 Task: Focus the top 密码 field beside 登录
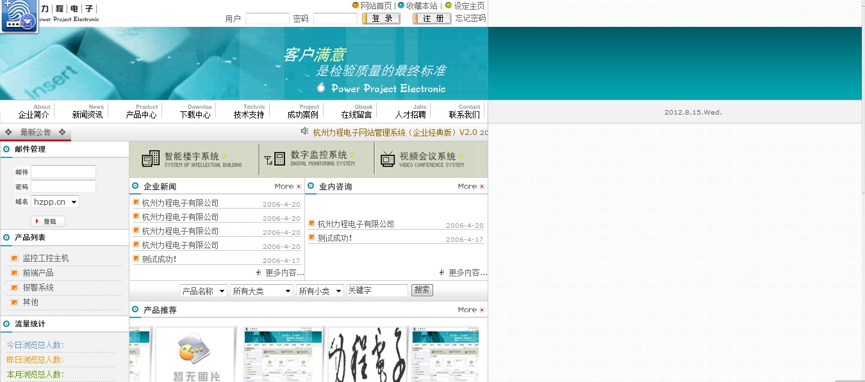tap(336, 19)
